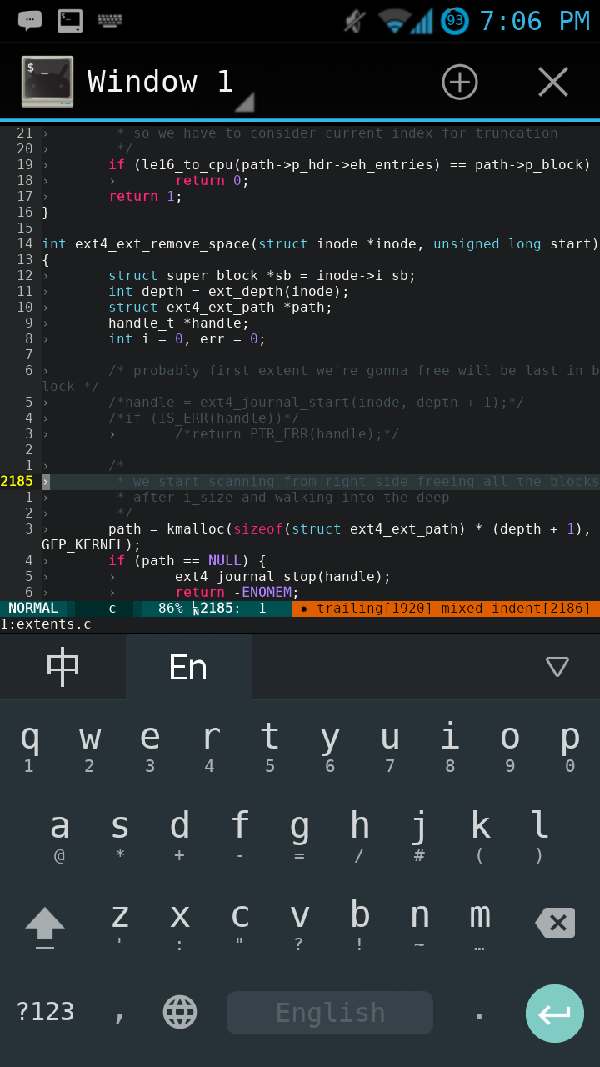This screenshot has height=1067, width=600.
Task: Tap the backspace delete key
Action: pyautogui.click(x=555, y=923)
